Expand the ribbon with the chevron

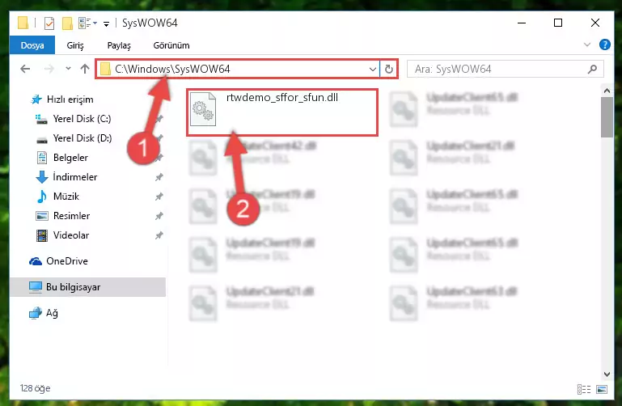587,44
